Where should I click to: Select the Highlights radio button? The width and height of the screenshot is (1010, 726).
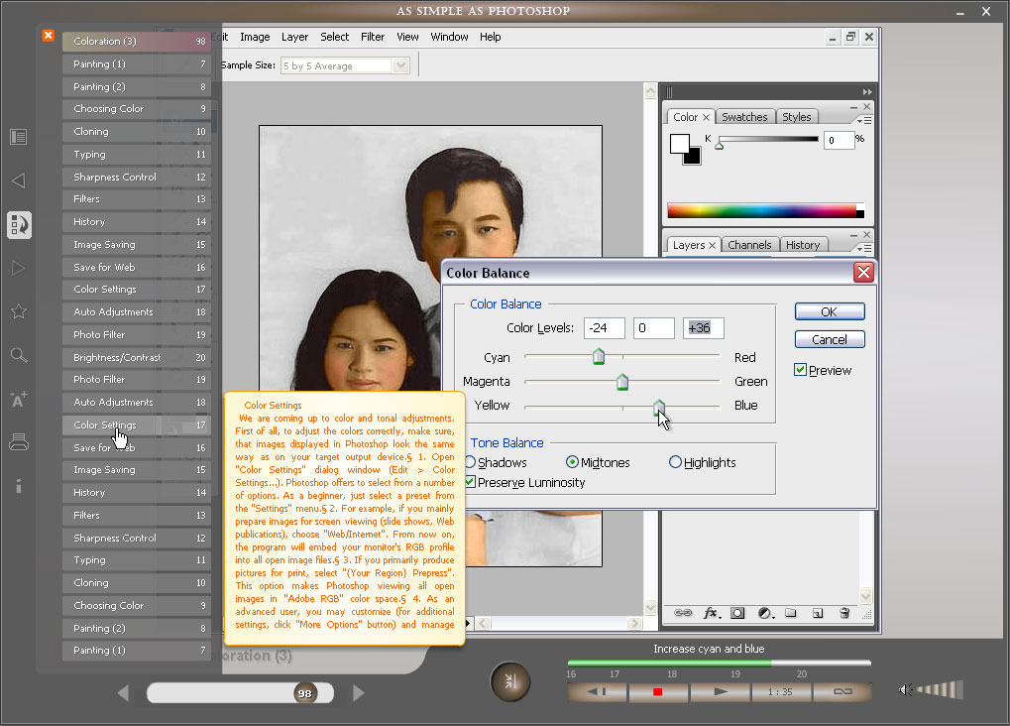click(675, 461)
